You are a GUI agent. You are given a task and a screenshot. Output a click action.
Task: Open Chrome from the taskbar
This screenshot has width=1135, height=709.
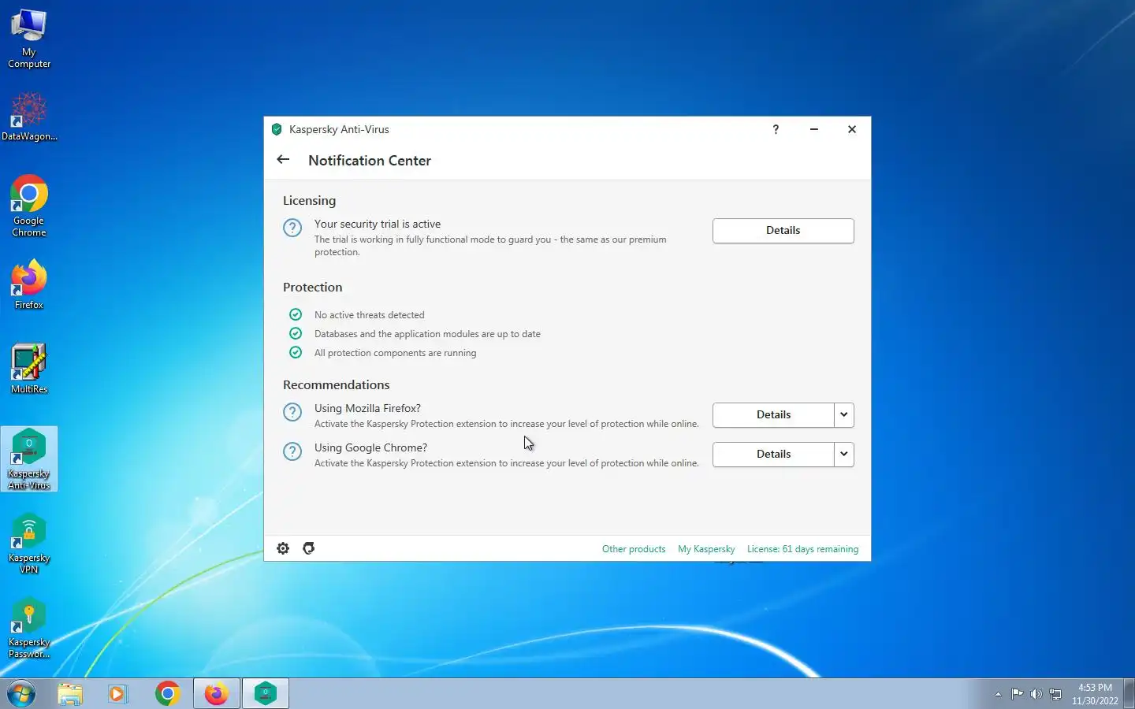tap(167, 694)
